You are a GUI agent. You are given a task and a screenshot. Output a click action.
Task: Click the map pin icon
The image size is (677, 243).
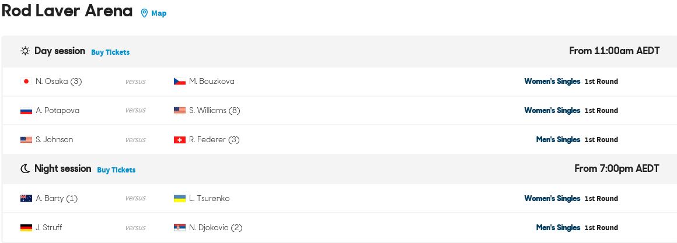[x=144, y=13]
